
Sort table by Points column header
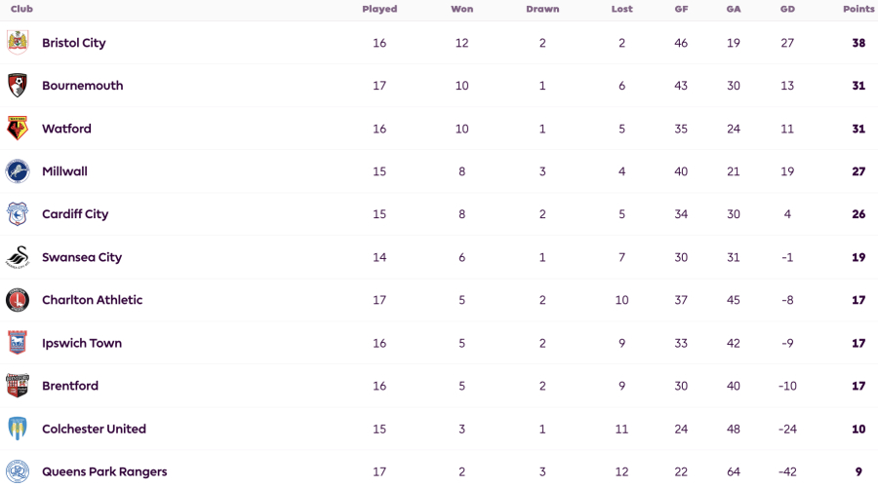(x=858, y=9)
